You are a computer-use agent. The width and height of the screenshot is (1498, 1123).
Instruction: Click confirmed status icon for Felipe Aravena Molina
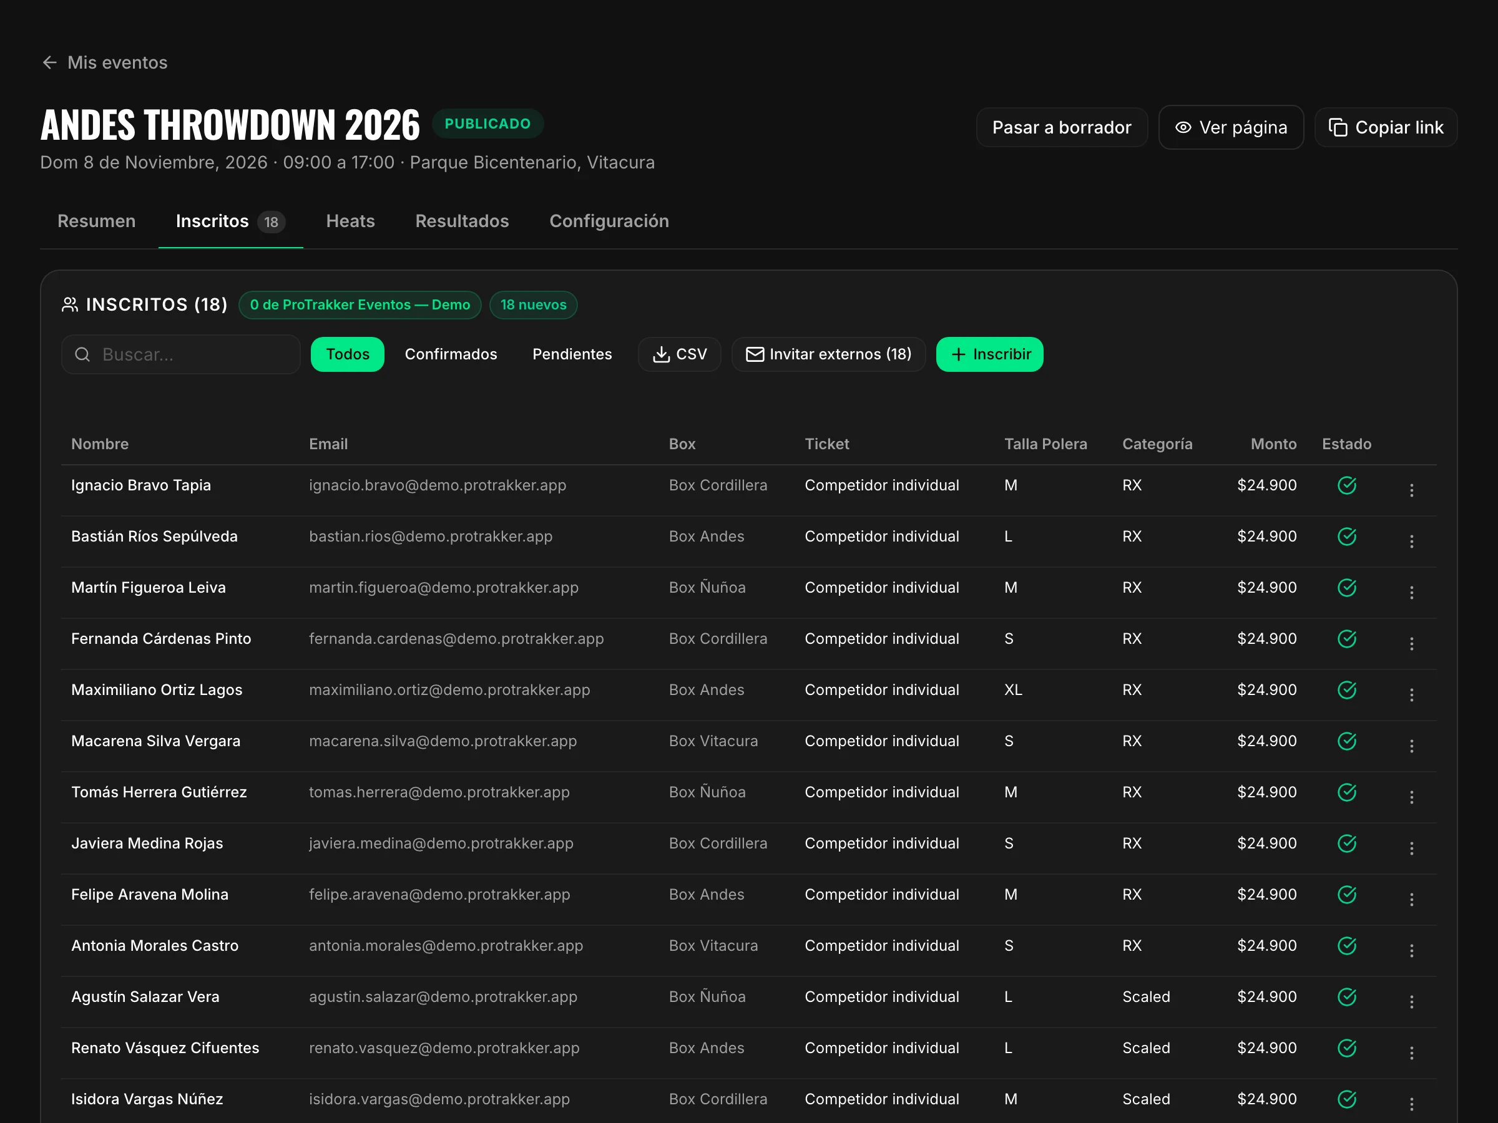tap(1346, 894)
